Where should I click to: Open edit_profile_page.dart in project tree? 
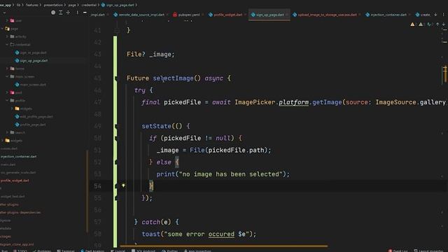[x=36, y=117]
